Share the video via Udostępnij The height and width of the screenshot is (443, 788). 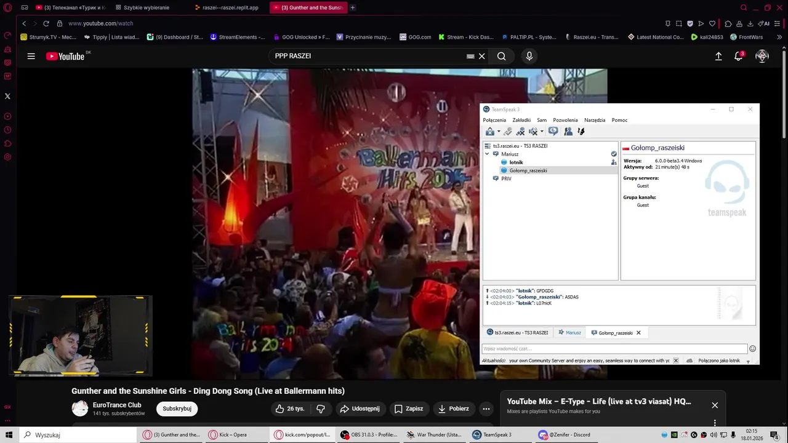click(360, 409)
